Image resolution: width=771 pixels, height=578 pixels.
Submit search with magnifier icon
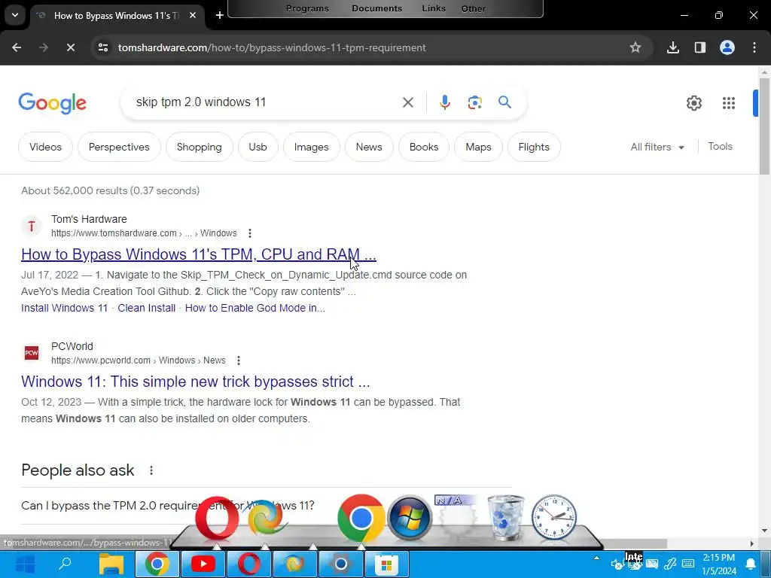pyautogui.click(x=505, y=102)
